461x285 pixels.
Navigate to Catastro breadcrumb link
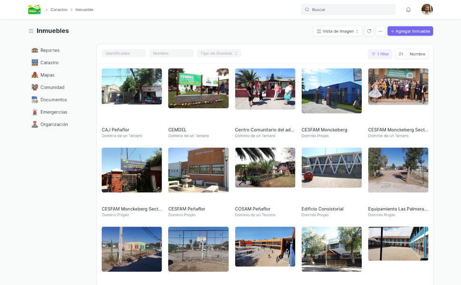59,9
